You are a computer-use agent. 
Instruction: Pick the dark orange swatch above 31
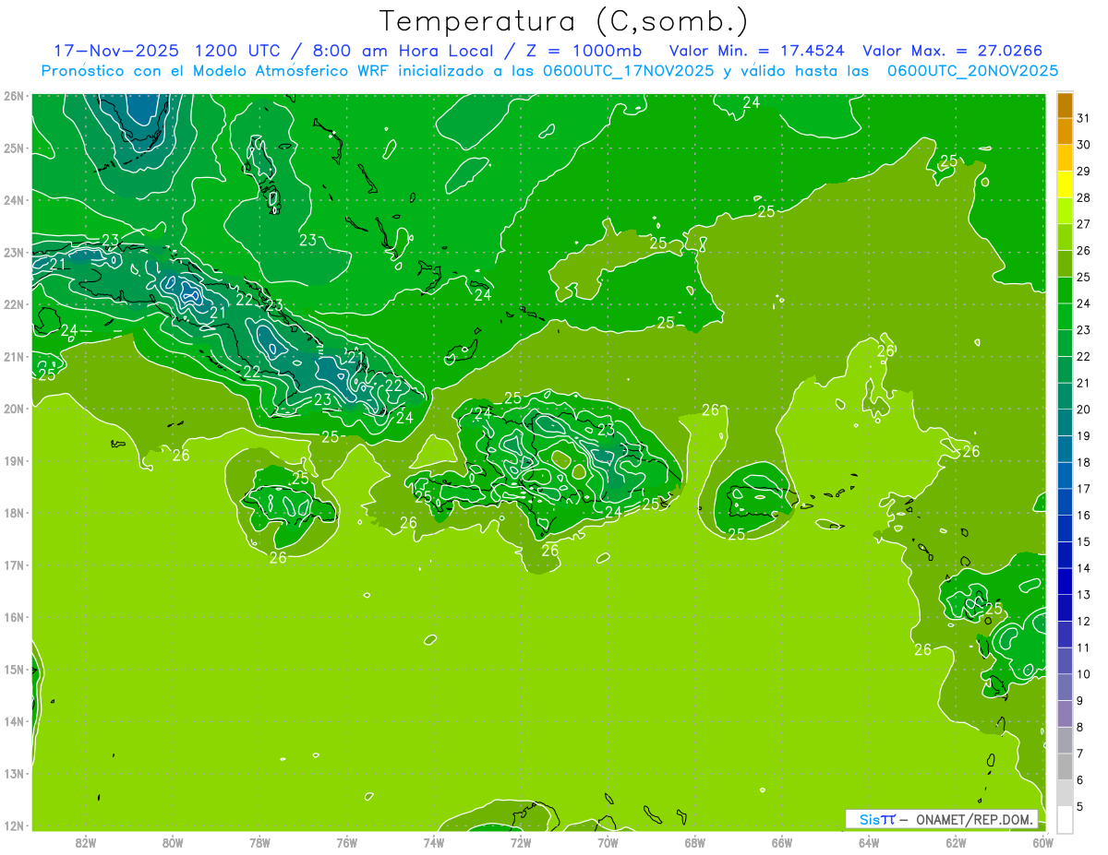[1065, 104]
